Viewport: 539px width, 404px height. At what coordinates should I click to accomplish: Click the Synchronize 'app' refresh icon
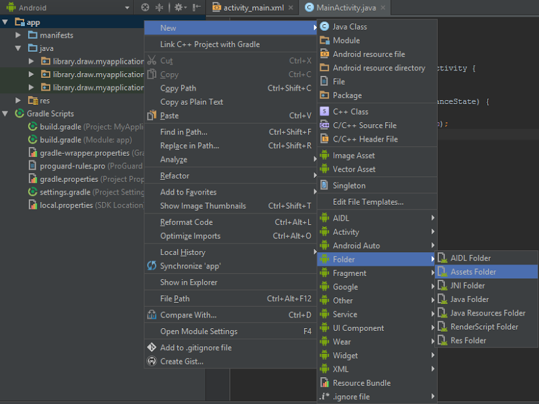pyautogui.click(x=152, y=266)
